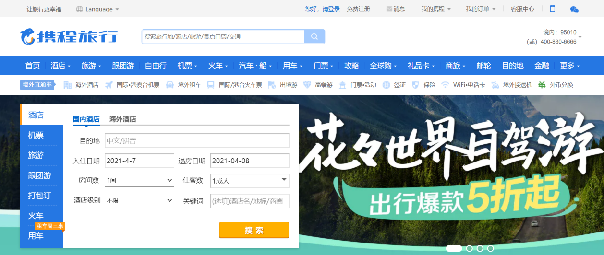The height and width of the screenshot is (255, 604).
Task: Click the globe icon for 签证
Action: click(x=387, y=85)
